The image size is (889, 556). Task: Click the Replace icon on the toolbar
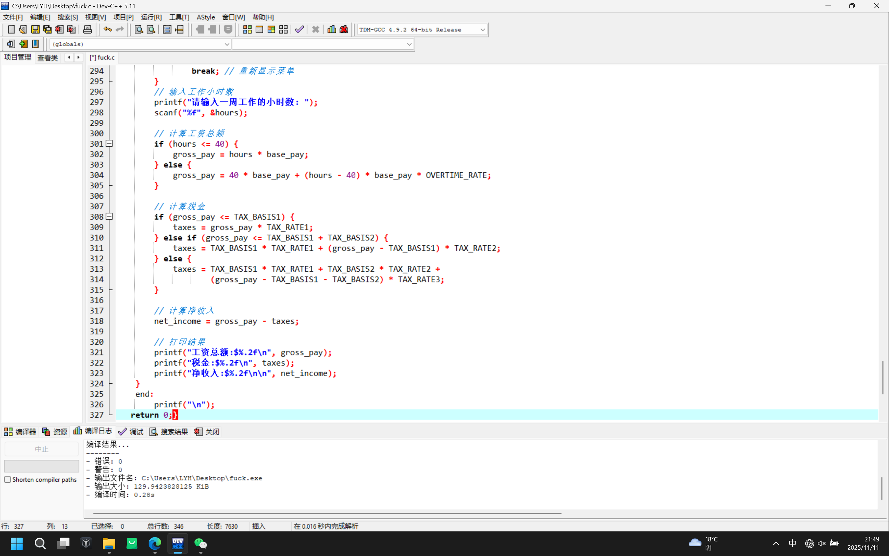(x=151, y=29)
